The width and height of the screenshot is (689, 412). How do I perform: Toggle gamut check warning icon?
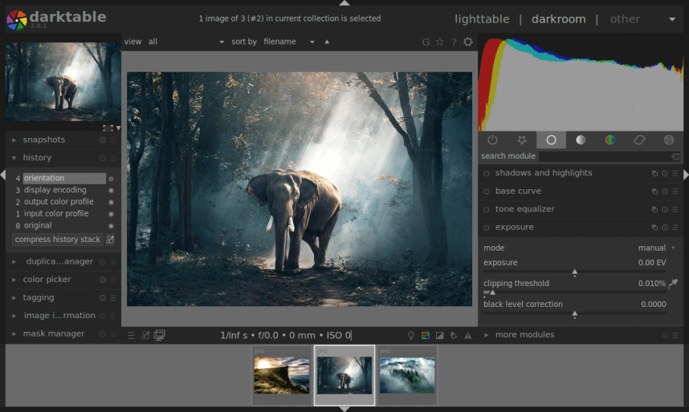coord(468,336)
